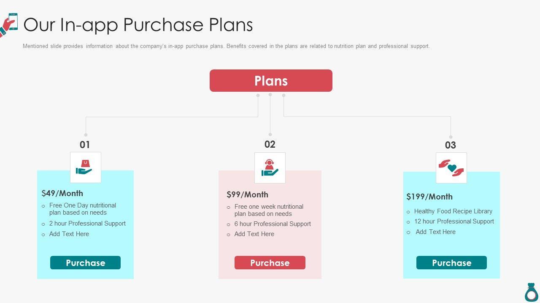The height and width of the screenshot is (303, 540).
Task: Click the support agent headset icon
Action: [270, 167]
